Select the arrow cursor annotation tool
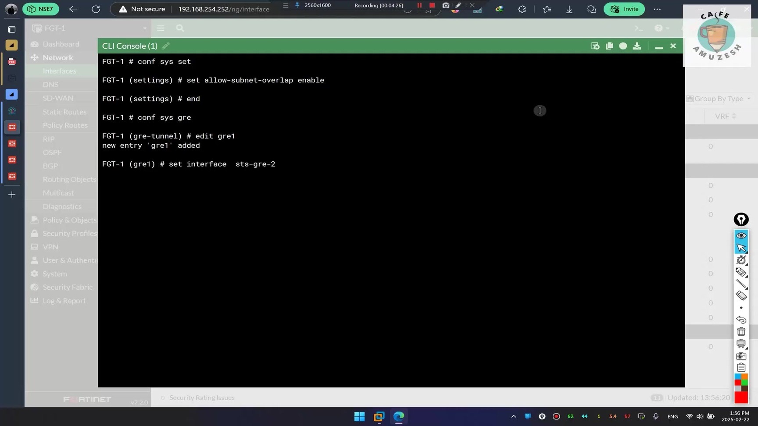758x426 pixels. 741,248
